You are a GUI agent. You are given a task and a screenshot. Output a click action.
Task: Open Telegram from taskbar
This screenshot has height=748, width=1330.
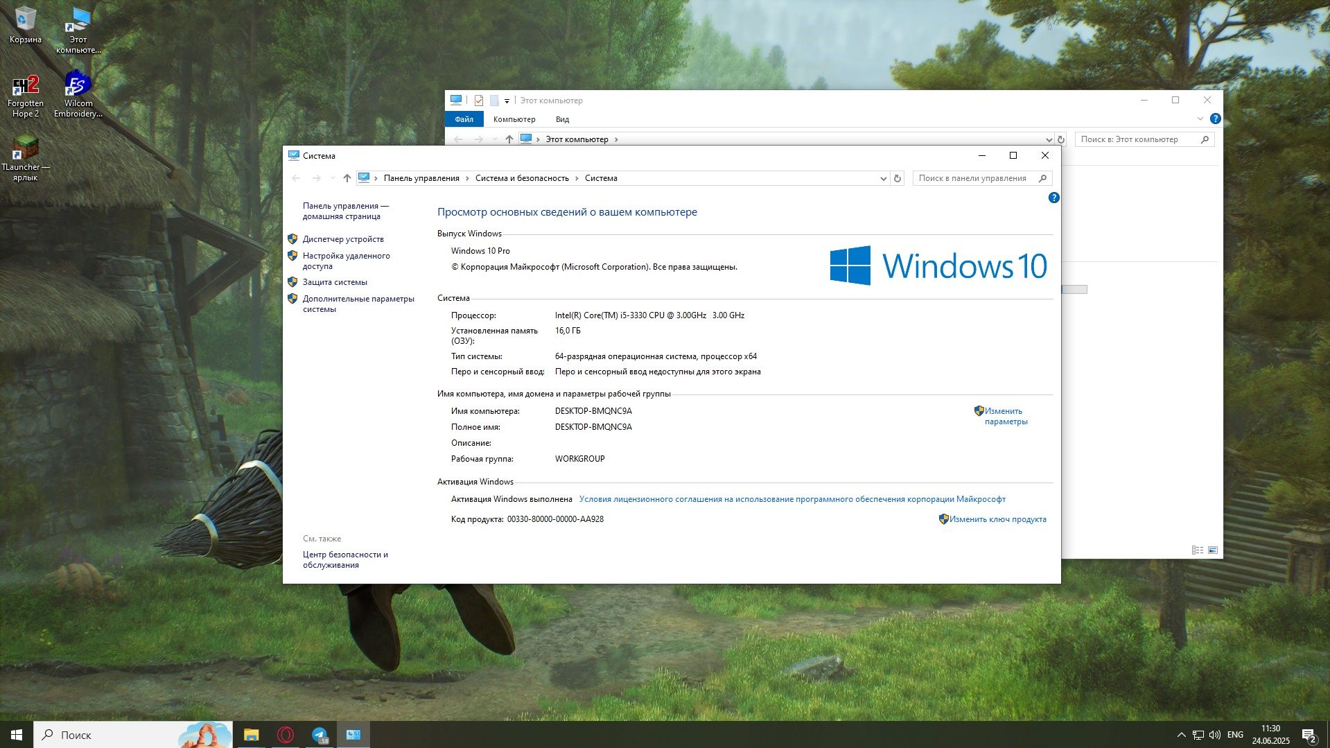pos(319,735)
